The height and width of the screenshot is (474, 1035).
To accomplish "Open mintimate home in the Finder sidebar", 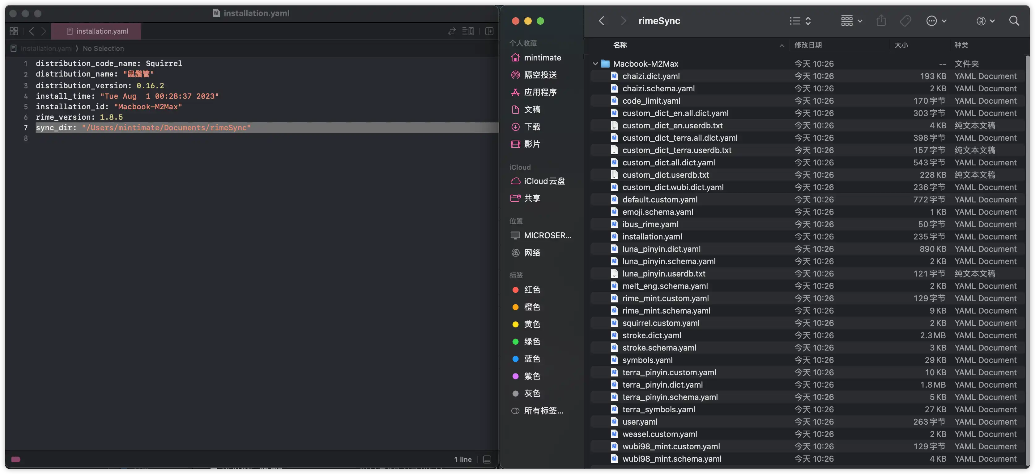I will pos(536,58).
